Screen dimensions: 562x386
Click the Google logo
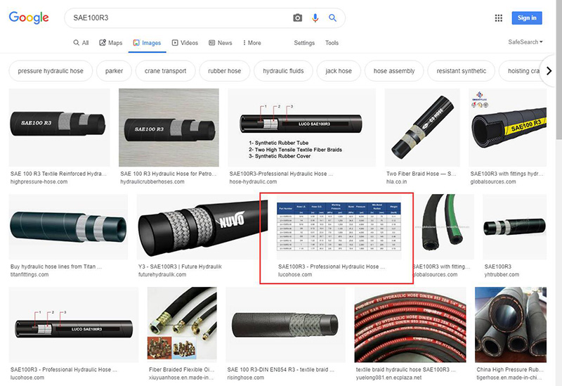tap(29, 18)
